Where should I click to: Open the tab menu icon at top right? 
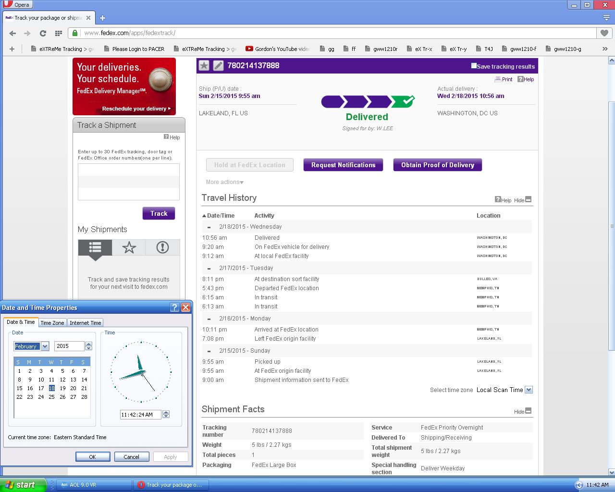606,18
